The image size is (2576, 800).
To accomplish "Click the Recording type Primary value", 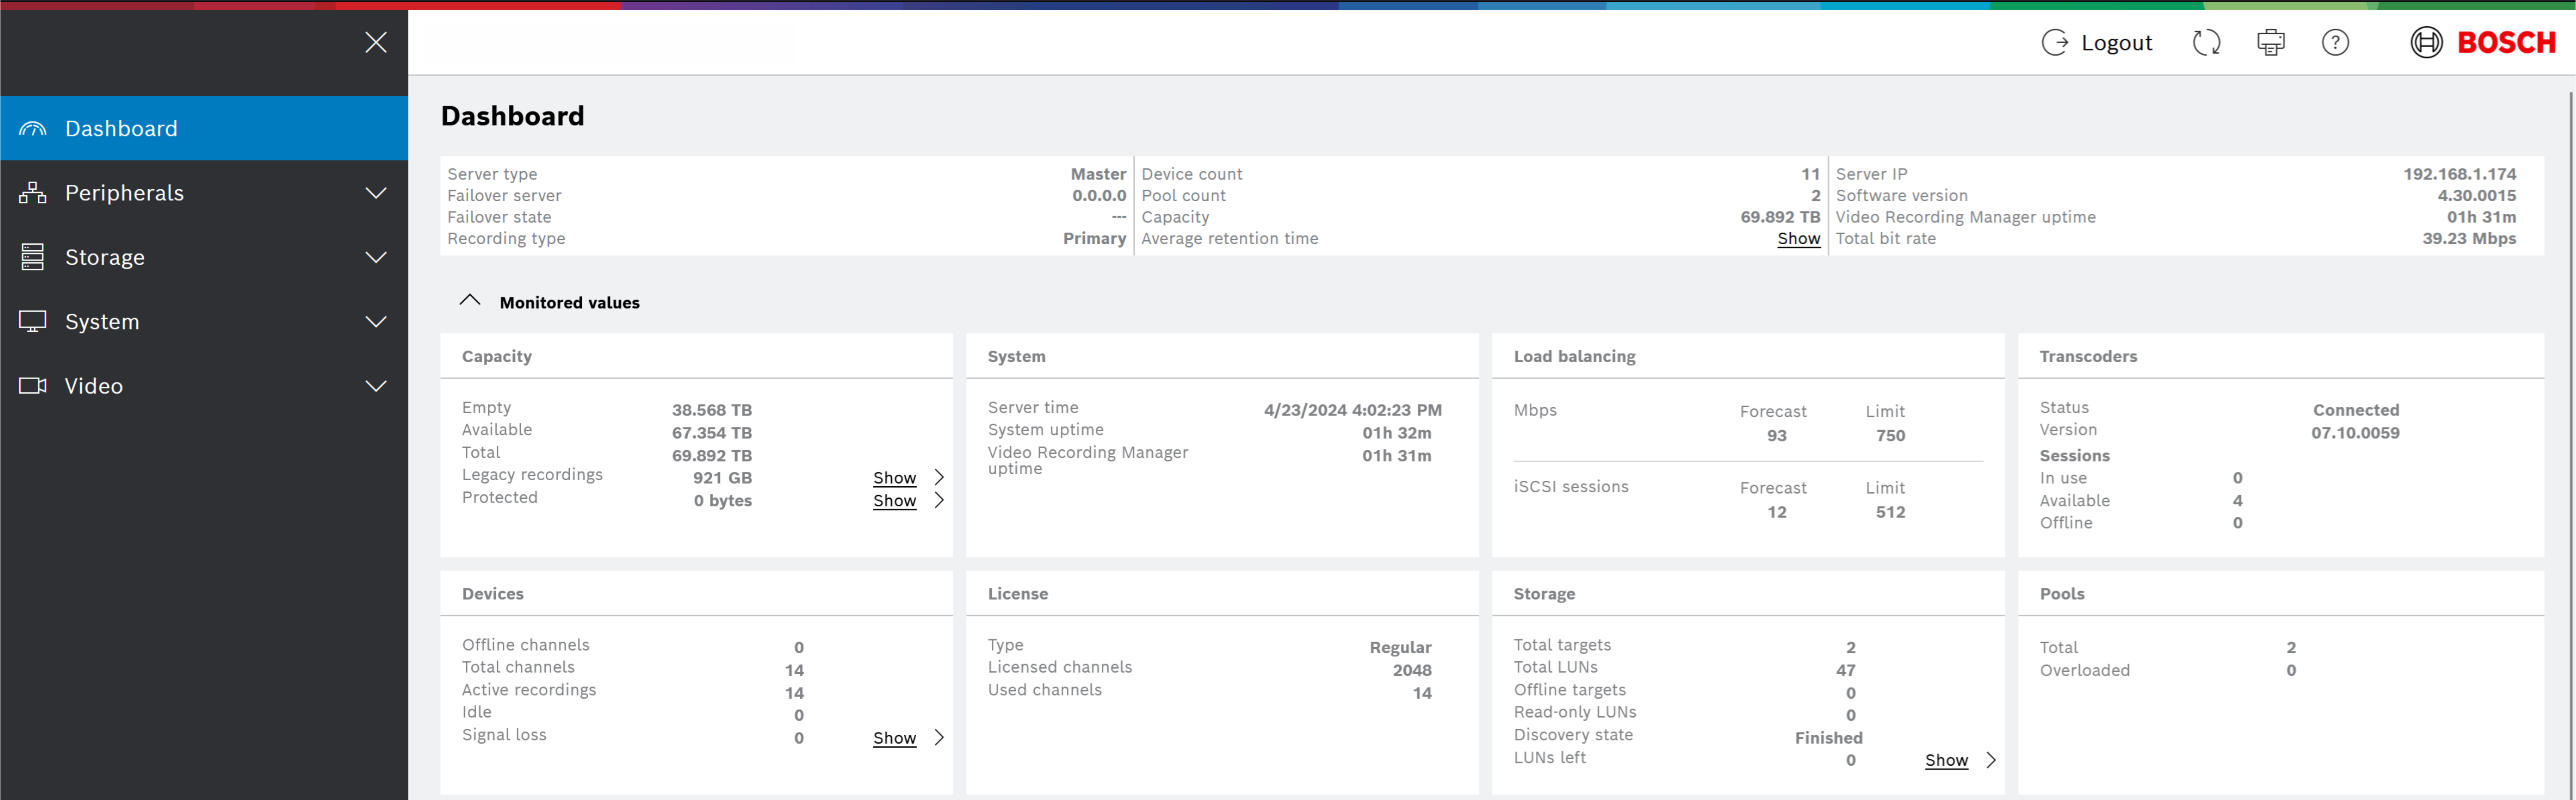I will [x=1094, y=238].
